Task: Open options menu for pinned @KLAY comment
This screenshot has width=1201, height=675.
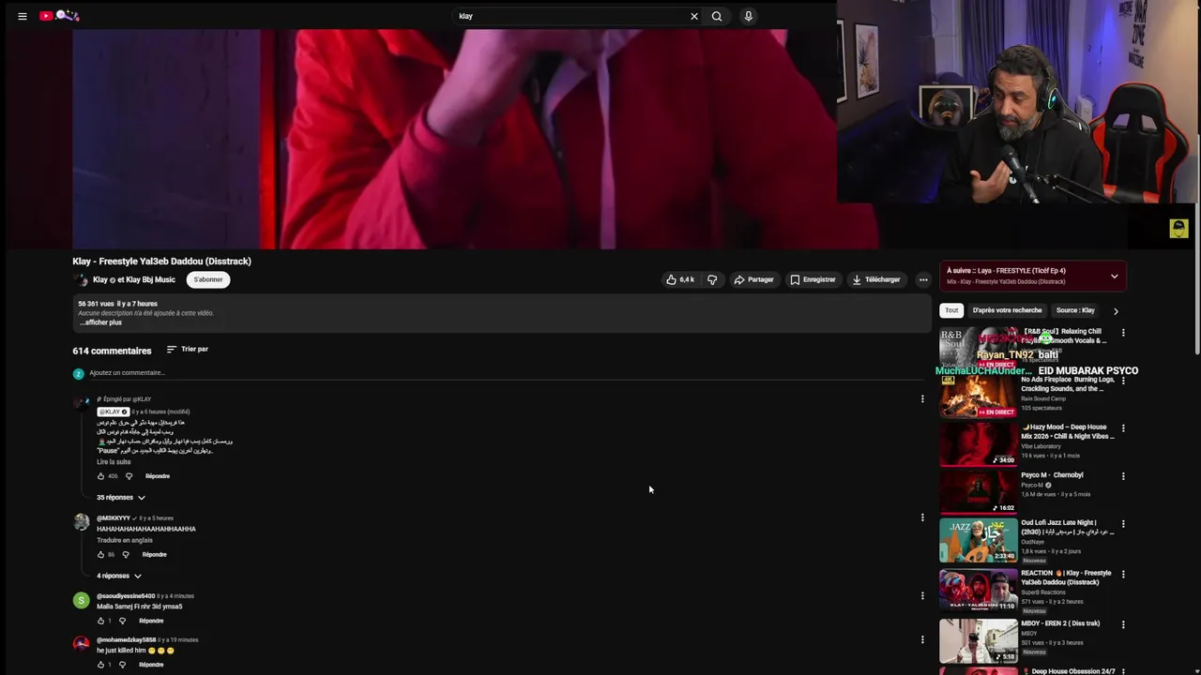Action: click(922, 398)
